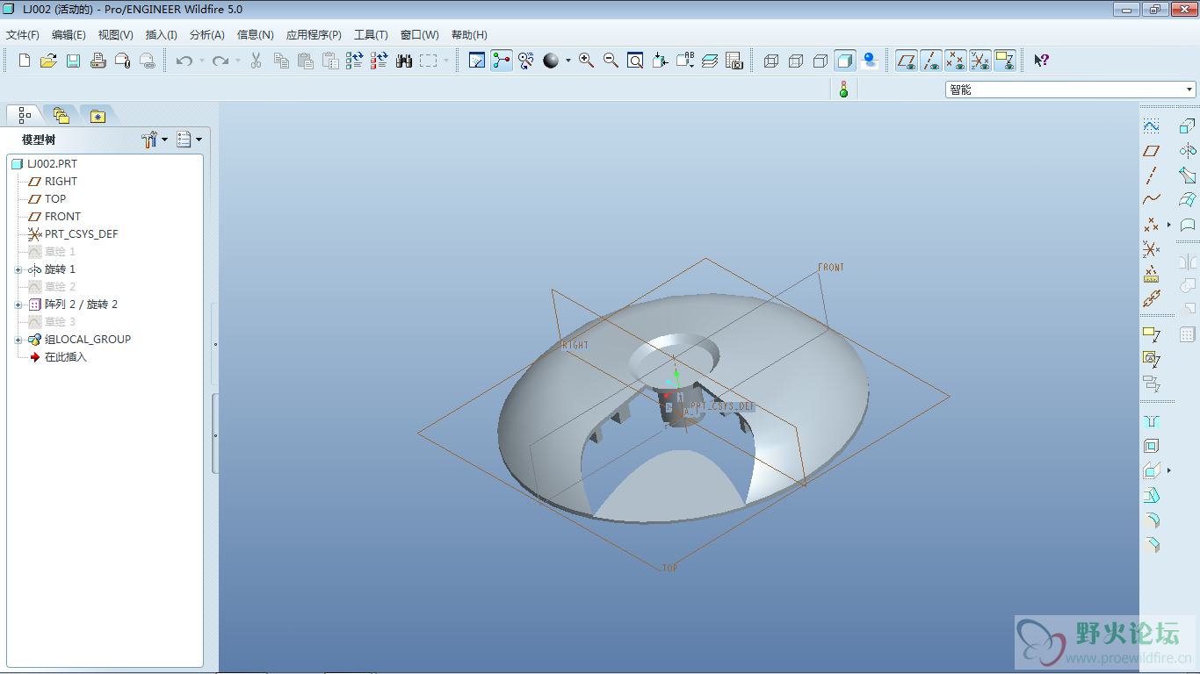Expand the 旋转 1 feature node
This screenshot has width=1200, height=674.
(x=18, y=269)
